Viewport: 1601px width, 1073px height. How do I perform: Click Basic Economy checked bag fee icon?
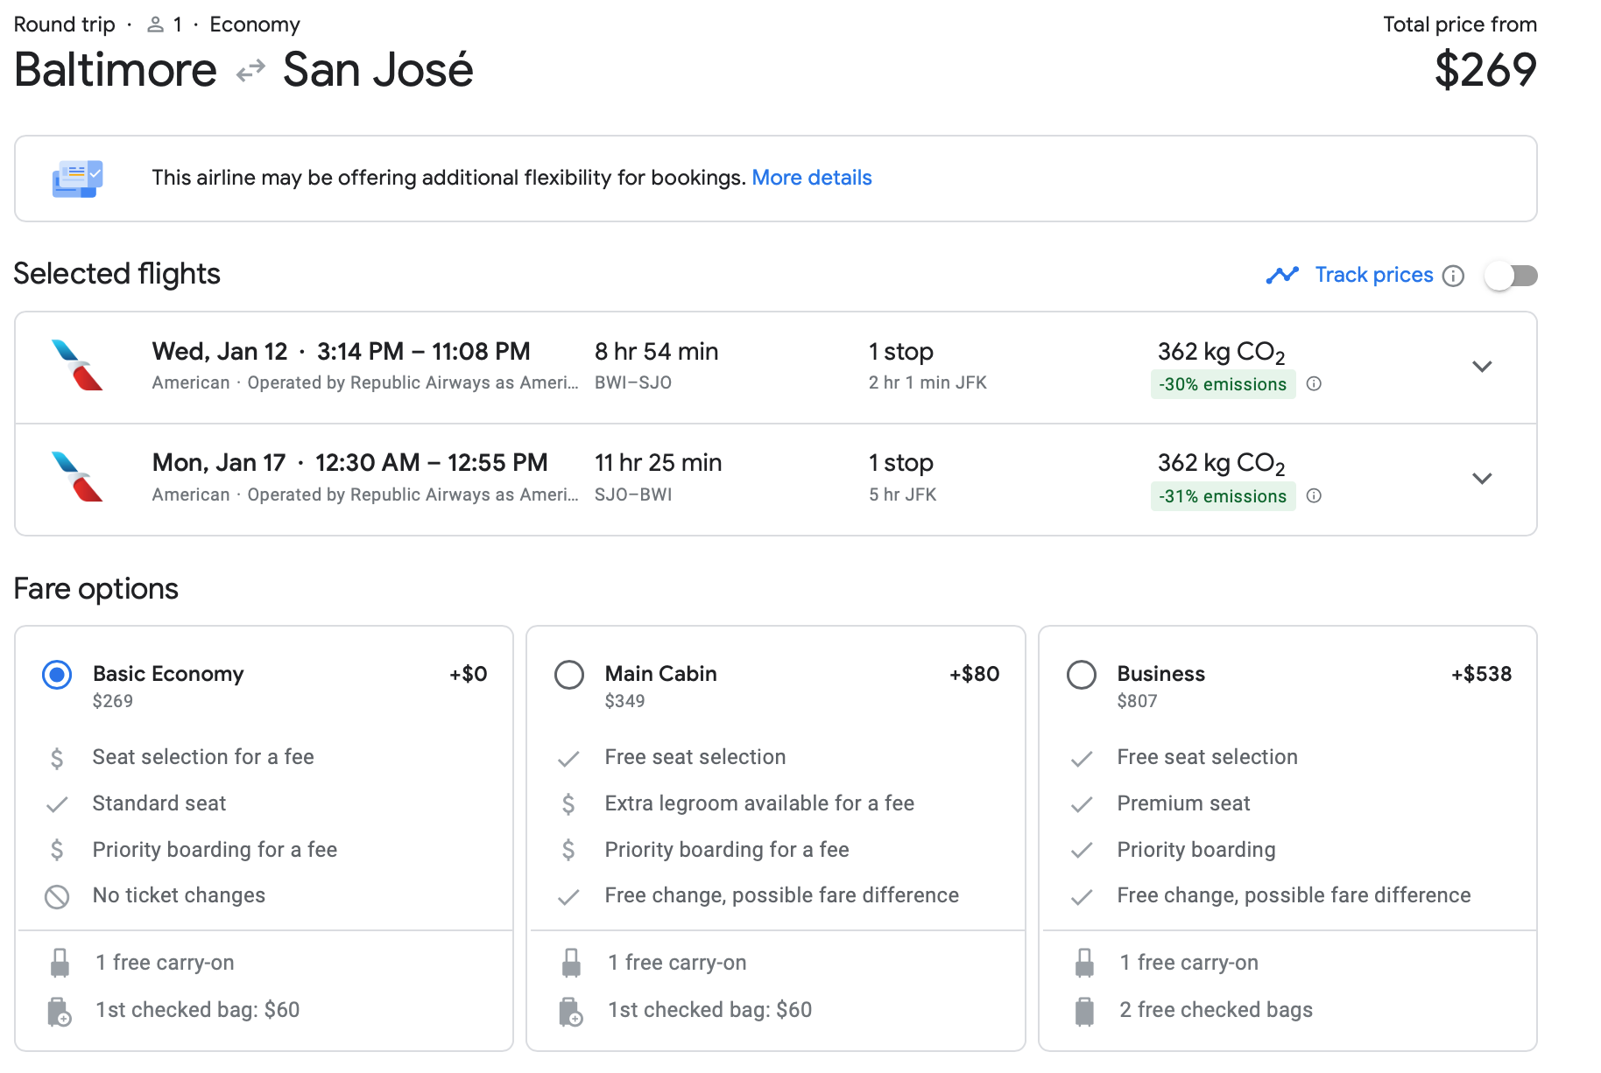(60, 1011)
